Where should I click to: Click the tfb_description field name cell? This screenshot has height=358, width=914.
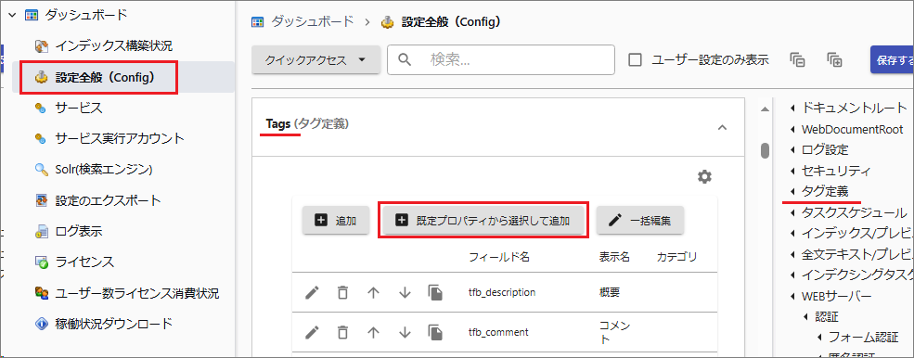click(502, 292)
